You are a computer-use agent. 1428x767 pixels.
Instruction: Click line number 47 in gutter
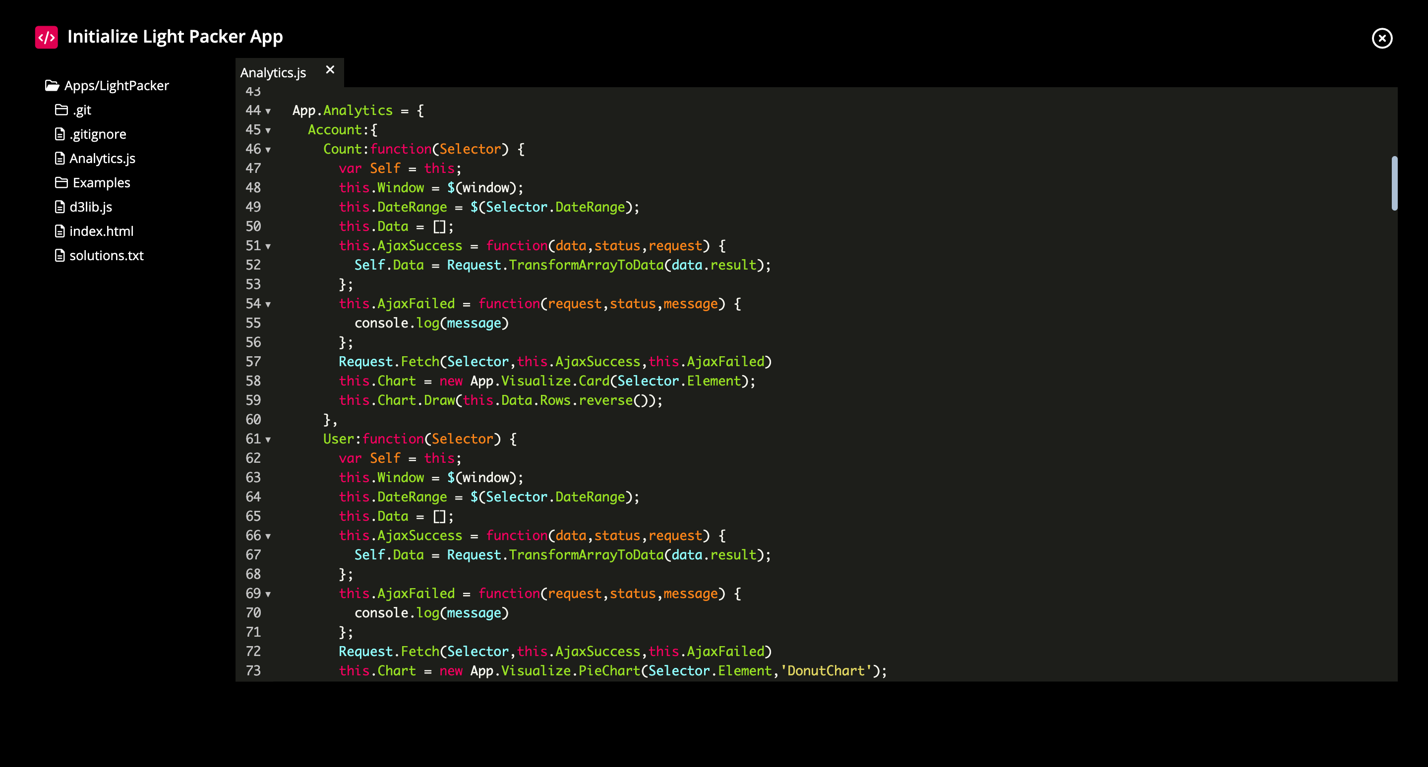tap(253, 168)
